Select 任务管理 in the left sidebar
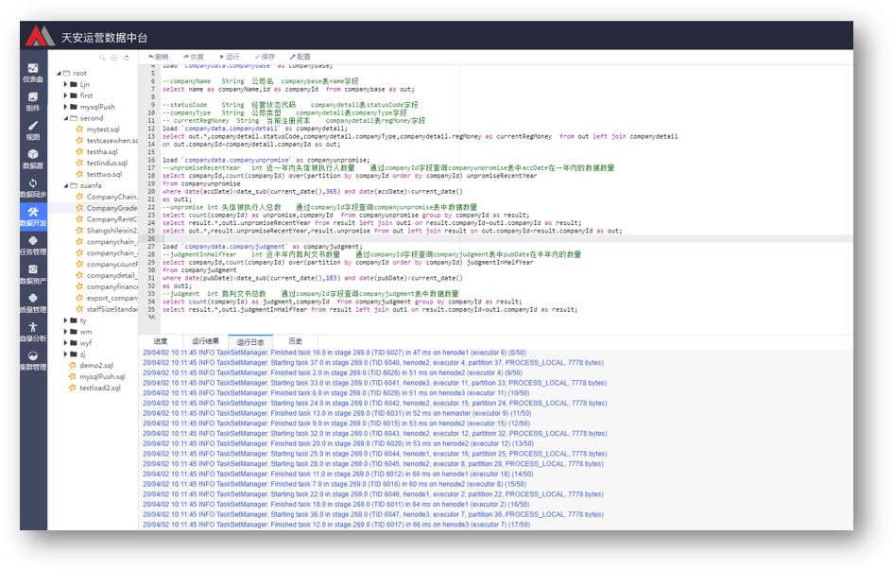The image size is (893, 570). click(x=32, y=246)
